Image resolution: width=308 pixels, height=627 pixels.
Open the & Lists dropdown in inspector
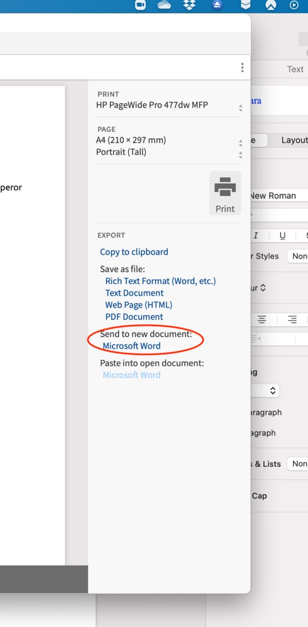tap(297, 464)
